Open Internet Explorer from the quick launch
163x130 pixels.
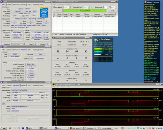pyautogui.click(x=10, y=128)
